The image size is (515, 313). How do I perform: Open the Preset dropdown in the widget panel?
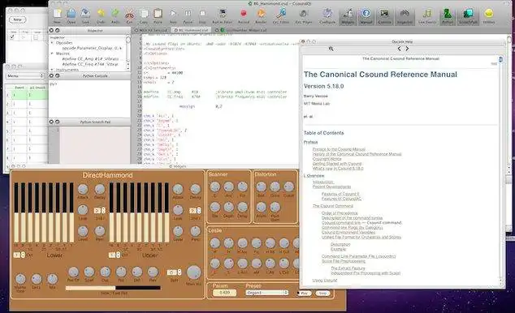267,293
